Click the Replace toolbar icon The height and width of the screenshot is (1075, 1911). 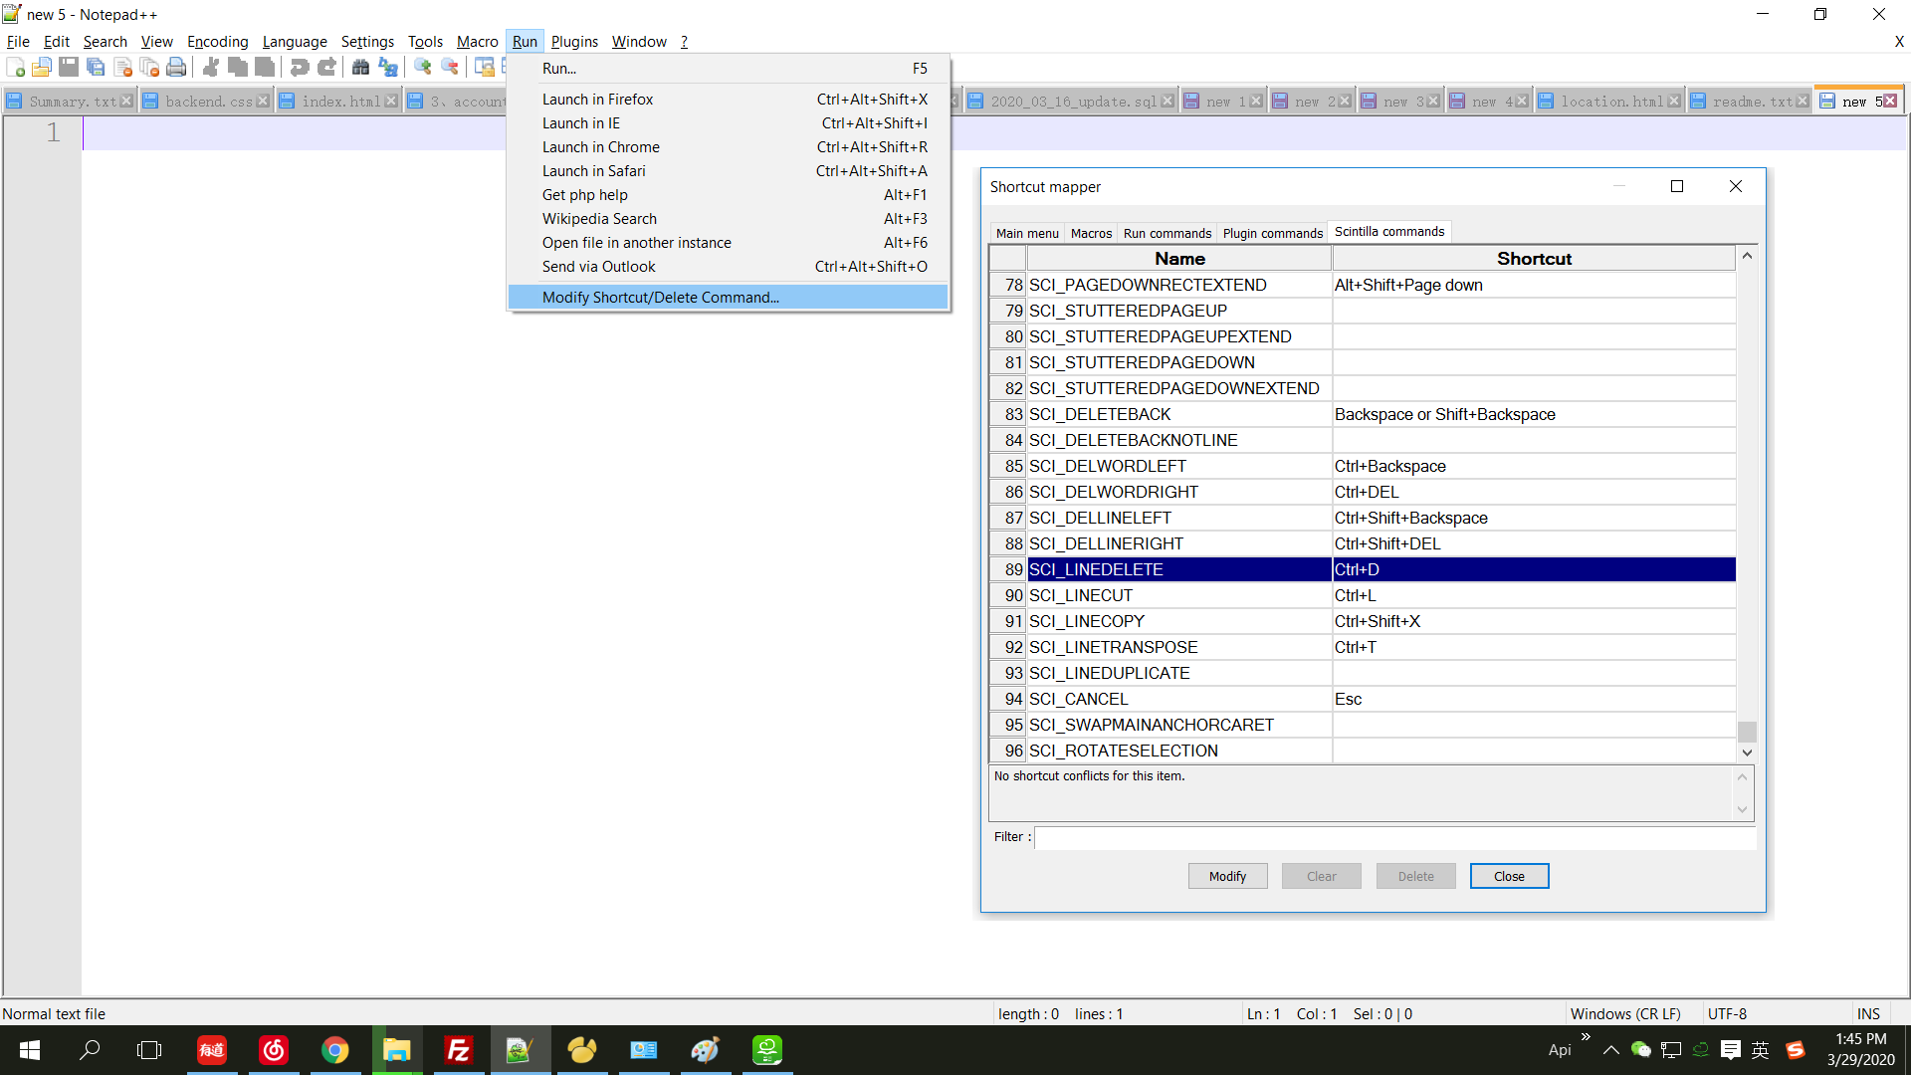388,68
